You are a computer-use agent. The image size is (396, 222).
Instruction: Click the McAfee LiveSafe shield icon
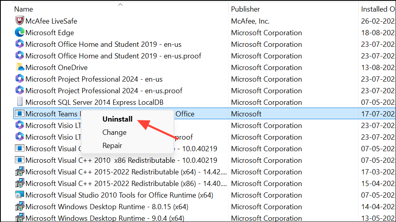[19, 21]
